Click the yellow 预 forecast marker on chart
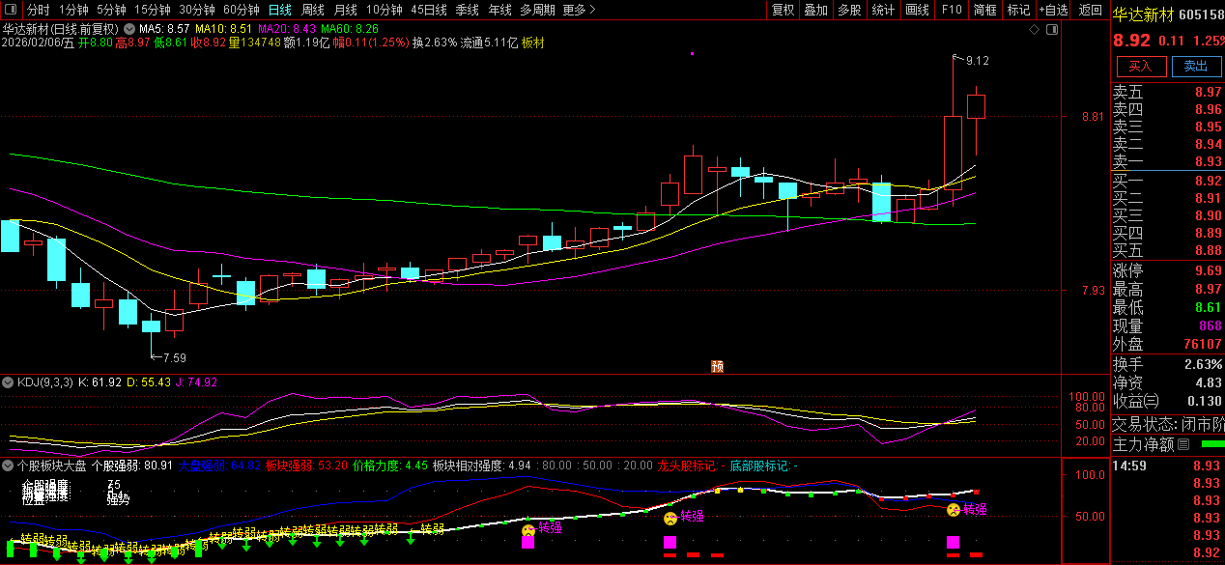The width and height of the screenshot is (1225, 565). coord(717,365)
